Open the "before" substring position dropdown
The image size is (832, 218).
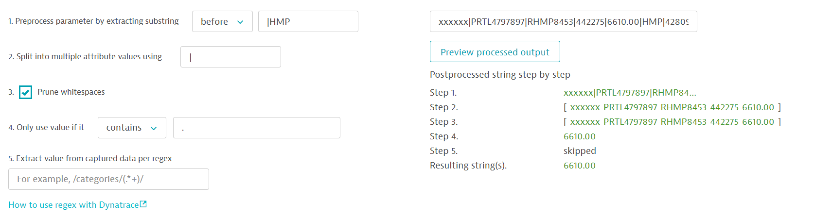click(x=222, y=21)
